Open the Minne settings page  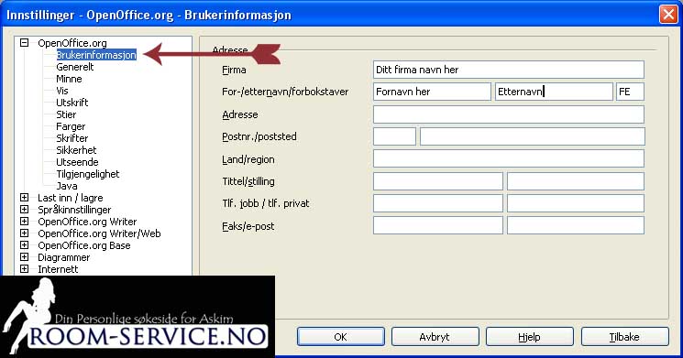[x=69, y=79]
